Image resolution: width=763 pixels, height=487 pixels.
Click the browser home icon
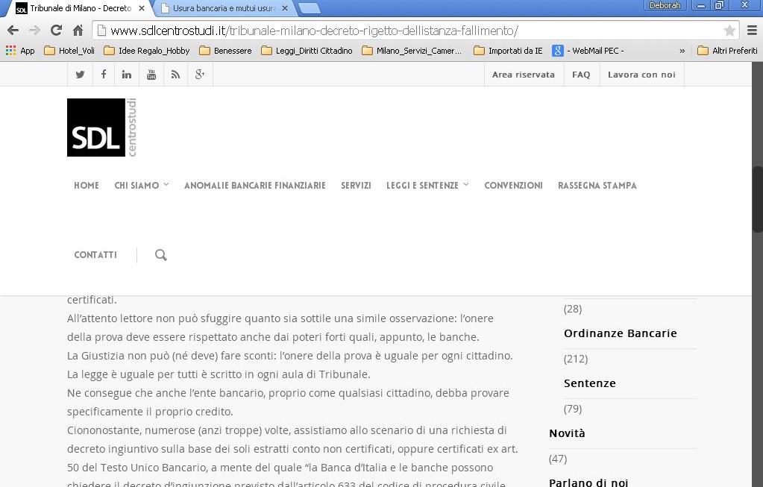click(x=78, y=30)
